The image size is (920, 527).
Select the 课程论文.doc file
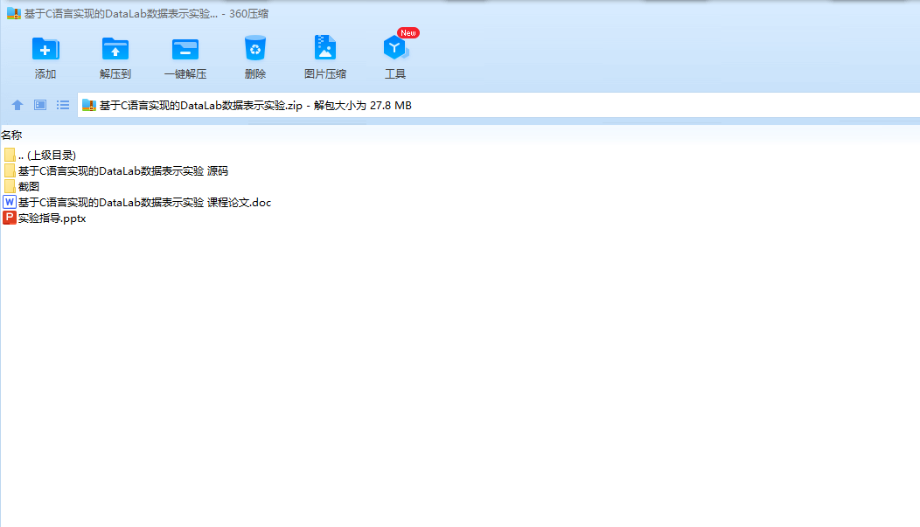pos(137,203)
